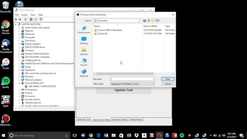Click Help icon in Device Manager toolbar
This screenshot has width=247, height=139.
click(x=31, y=19)
